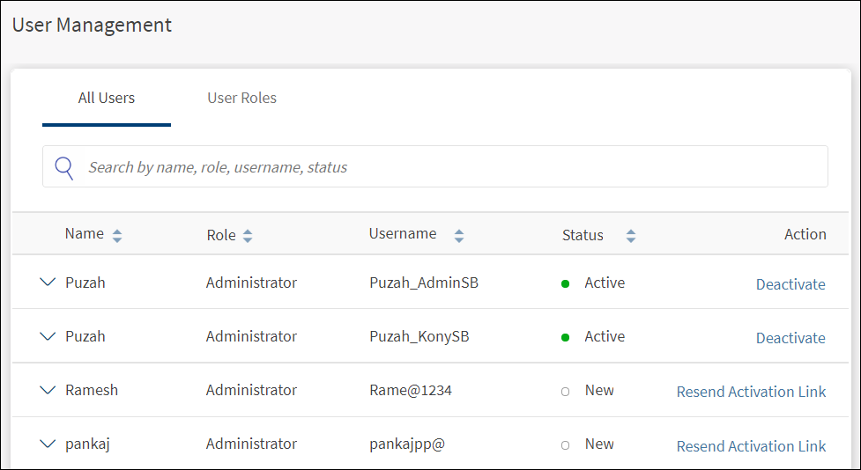
Task: Sort users by Username column arrows
Action: [458, 236]
